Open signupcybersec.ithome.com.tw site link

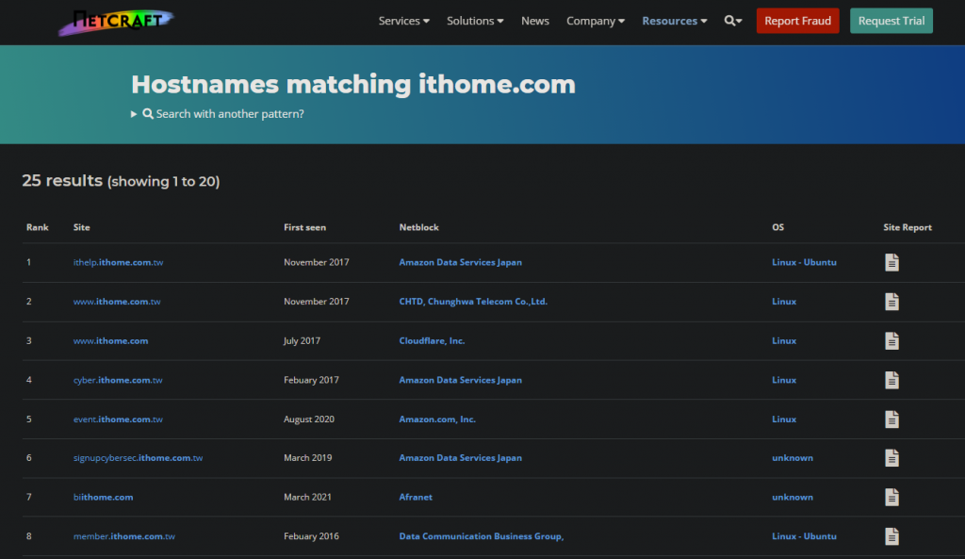point(138,458)
